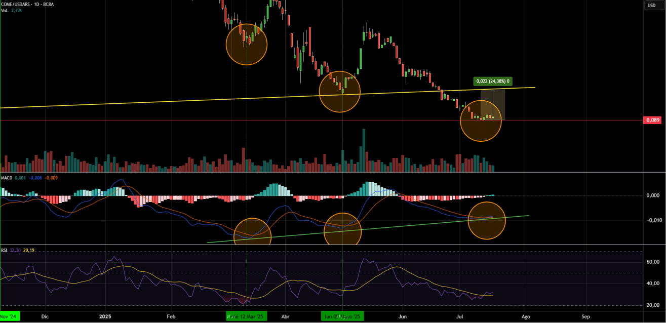Select the yellow trend line on price chart

point(152,101)
